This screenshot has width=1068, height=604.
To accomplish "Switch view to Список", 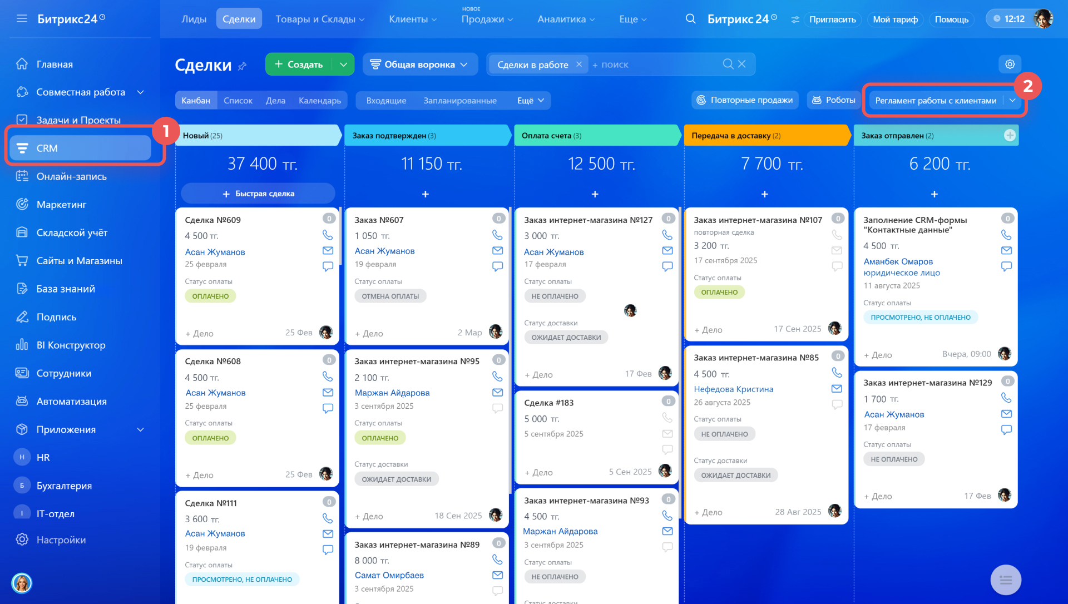I will click(x=238, y=100).
